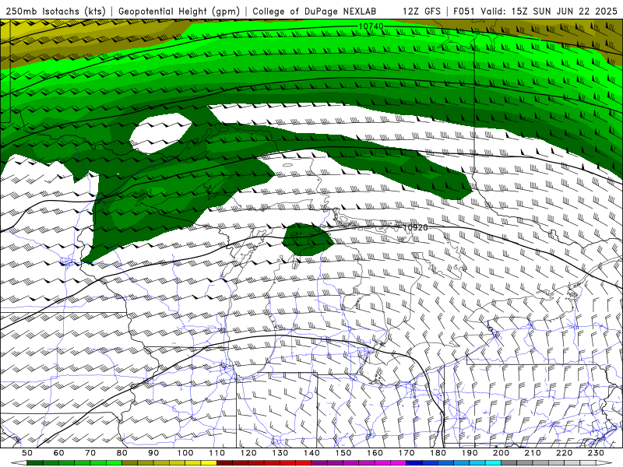Click the '250mb Isotachs (kts)' title text
Image resolution: width=623 pixels, height=467 pixels.
click(x=56, y=12)
